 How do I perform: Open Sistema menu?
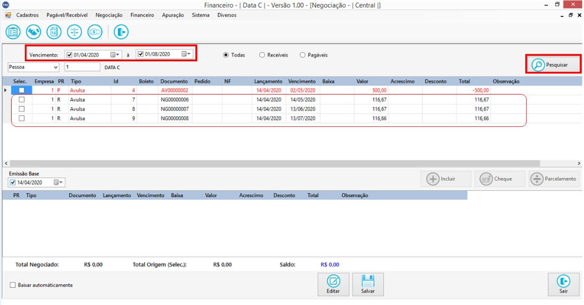click(x=200, y=15)
